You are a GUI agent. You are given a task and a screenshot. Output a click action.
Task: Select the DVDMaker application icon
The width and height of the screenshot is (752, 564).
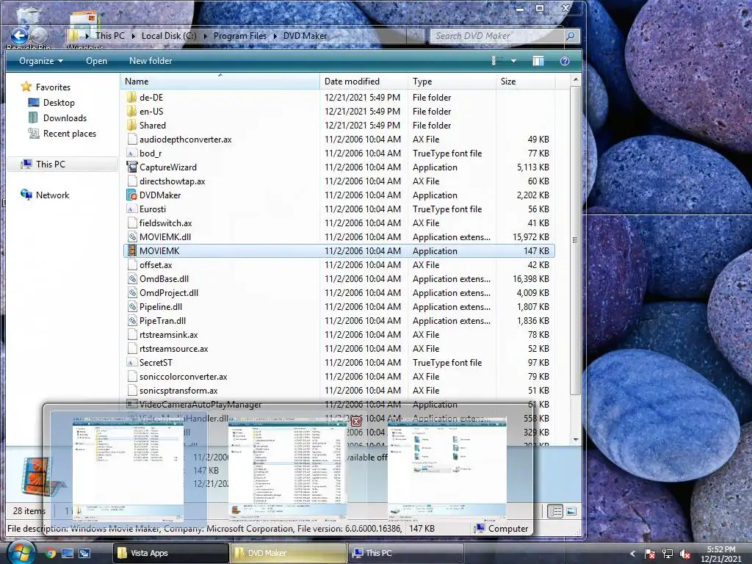point(132,195)
